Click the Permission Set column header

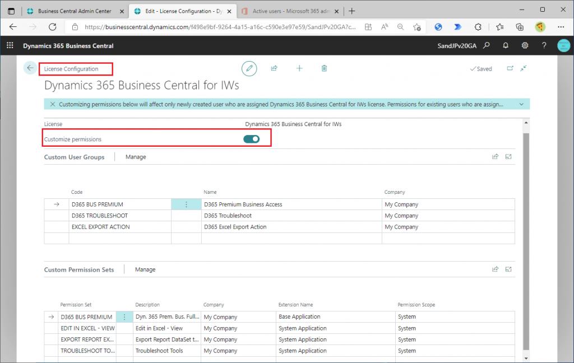pos(76,305)
